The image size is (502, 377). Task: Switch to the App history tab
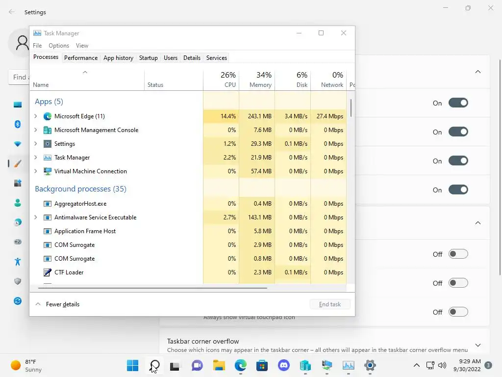[118, 58]
